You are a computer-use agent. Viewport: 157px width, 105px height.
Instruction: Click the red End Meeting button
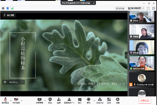(145, 101)
